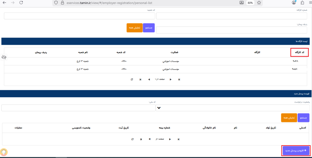Screen dimensions: 312x158
Task: Click the عملیات column header
Action: click(x=18, y=128)
